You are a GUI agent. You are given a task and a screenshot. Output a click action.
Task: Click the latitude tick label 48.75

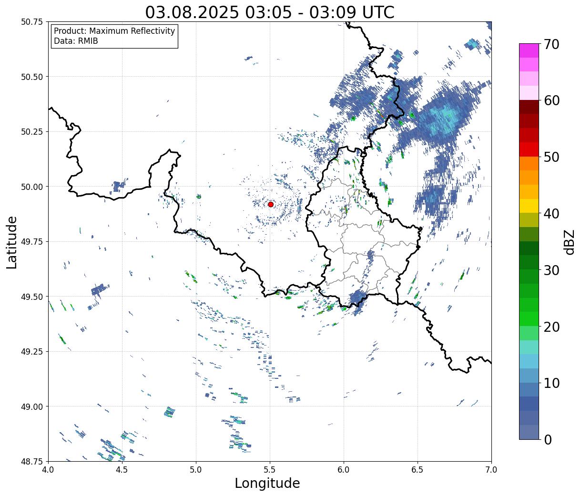(32, 461)
